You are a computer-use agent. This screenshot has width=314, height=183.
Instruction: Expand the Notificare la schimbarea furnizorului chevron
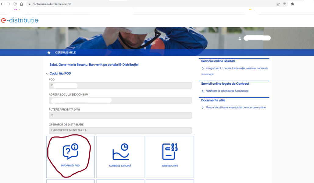tap(203, 91)
